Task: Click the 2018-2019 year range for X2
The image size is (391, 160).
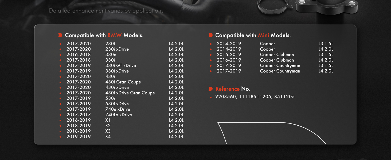Action: click(x=79, y=126)
